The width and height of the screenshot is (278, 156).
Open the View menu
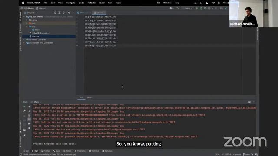(60, 3)
